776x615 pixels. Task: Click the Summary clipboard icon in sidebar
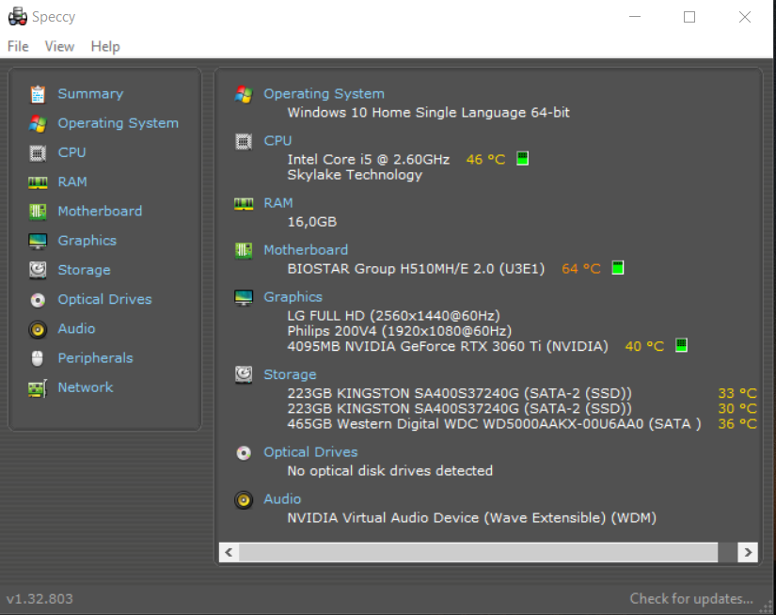(x=38, y=94)
